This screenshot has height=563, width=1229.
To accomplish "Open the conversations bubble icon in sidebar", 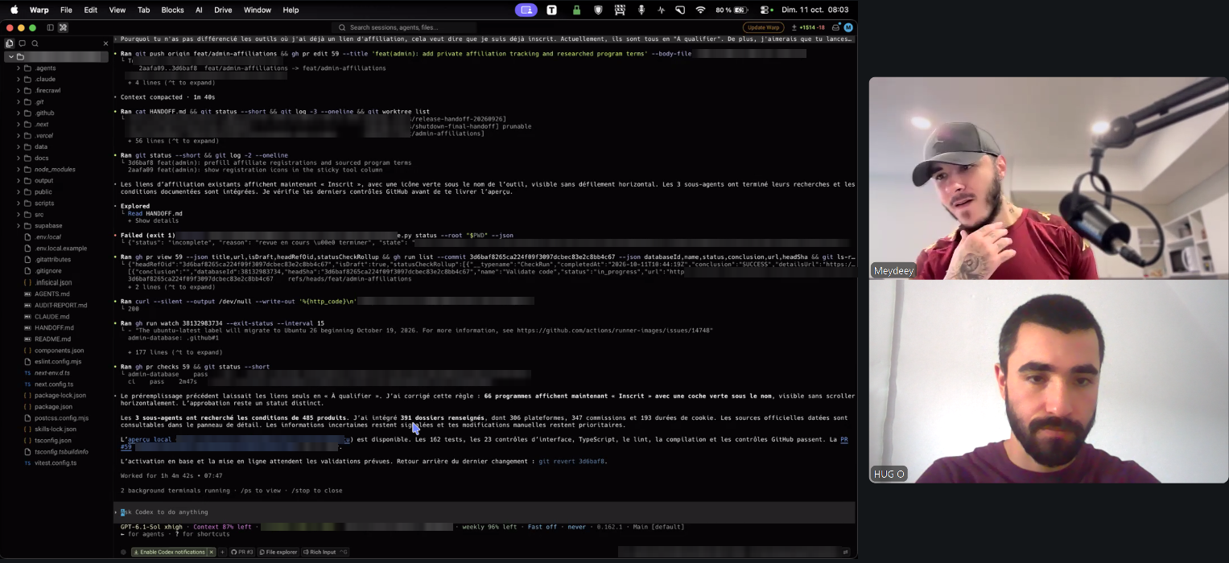I will pyautogui.click(x=23, y=43).
